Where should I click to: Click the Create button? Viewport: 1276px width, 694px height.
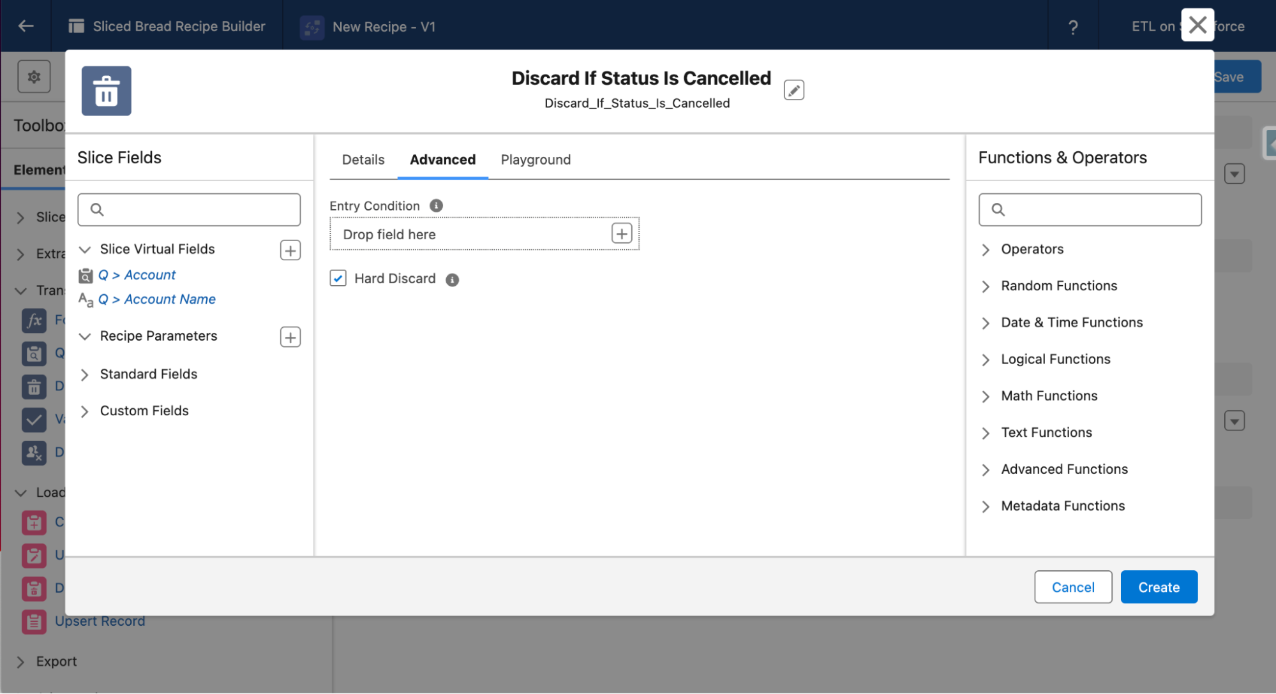click(x=1159, y=587)
